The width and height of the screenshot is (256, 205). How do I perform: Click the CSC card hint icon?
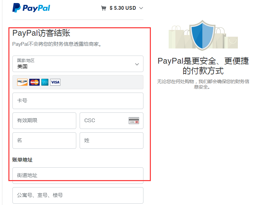(134, 121)
